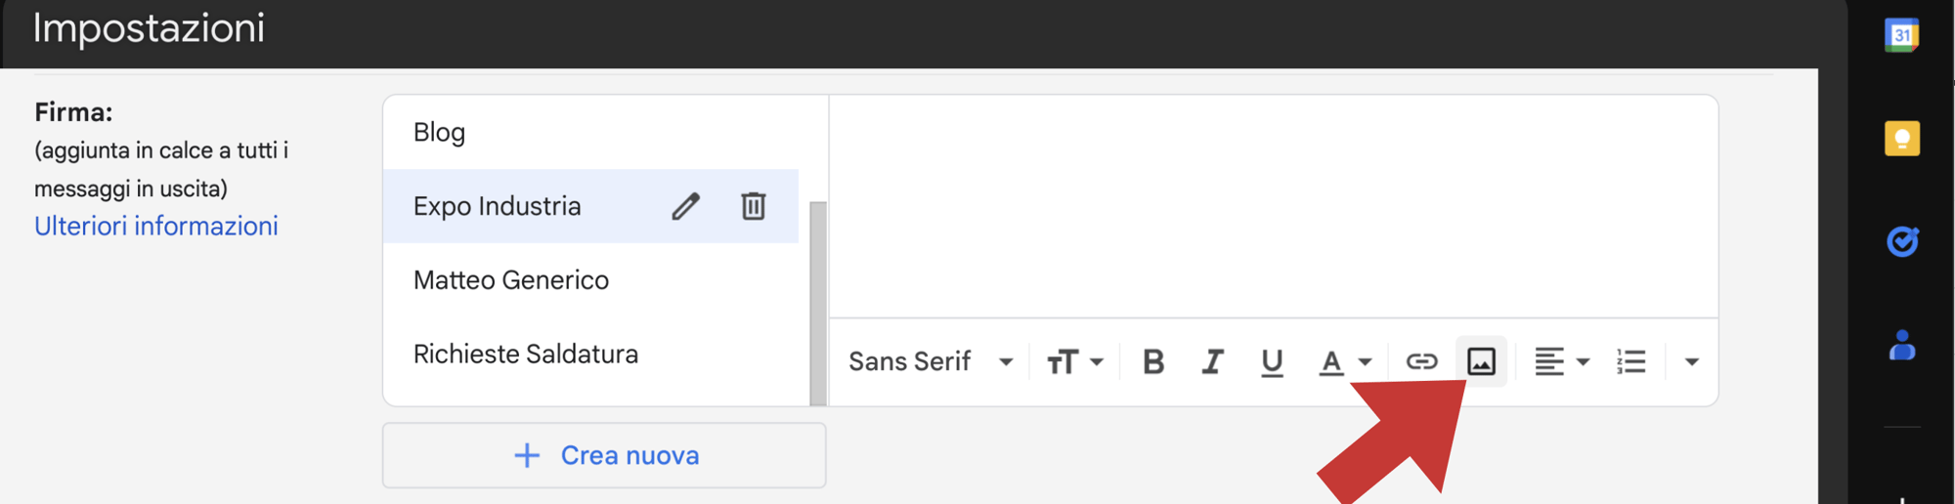Insert a numbered list
Screen dimensions: 1955x504
pyautogui.click(x=1631, y=362)
